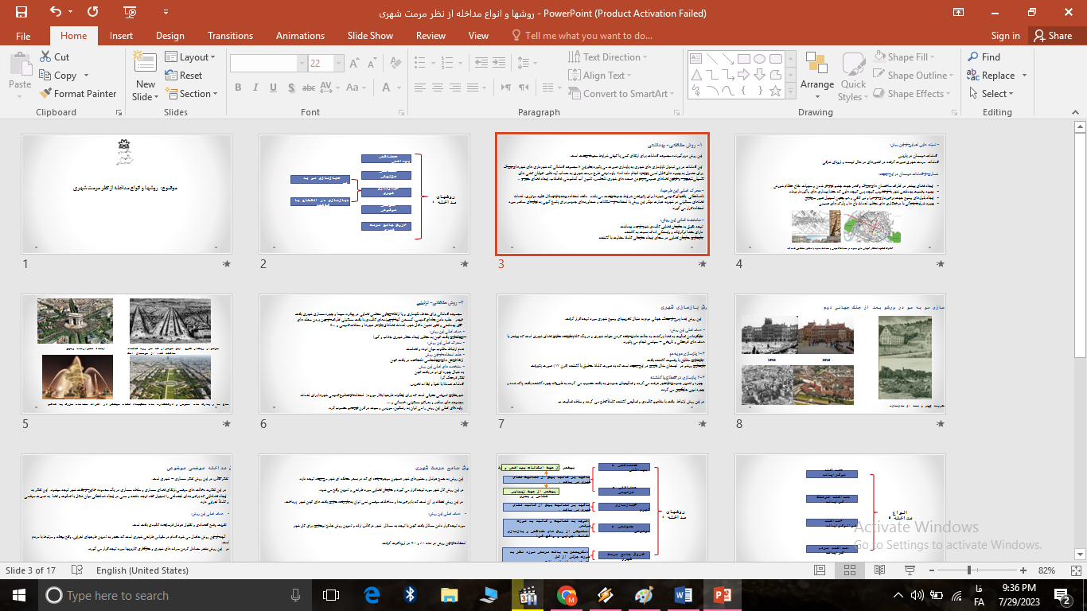This screenshot has width=1087, height=611.
Task: Open the Transitions ribbon tab
Action: coord(230,36)
